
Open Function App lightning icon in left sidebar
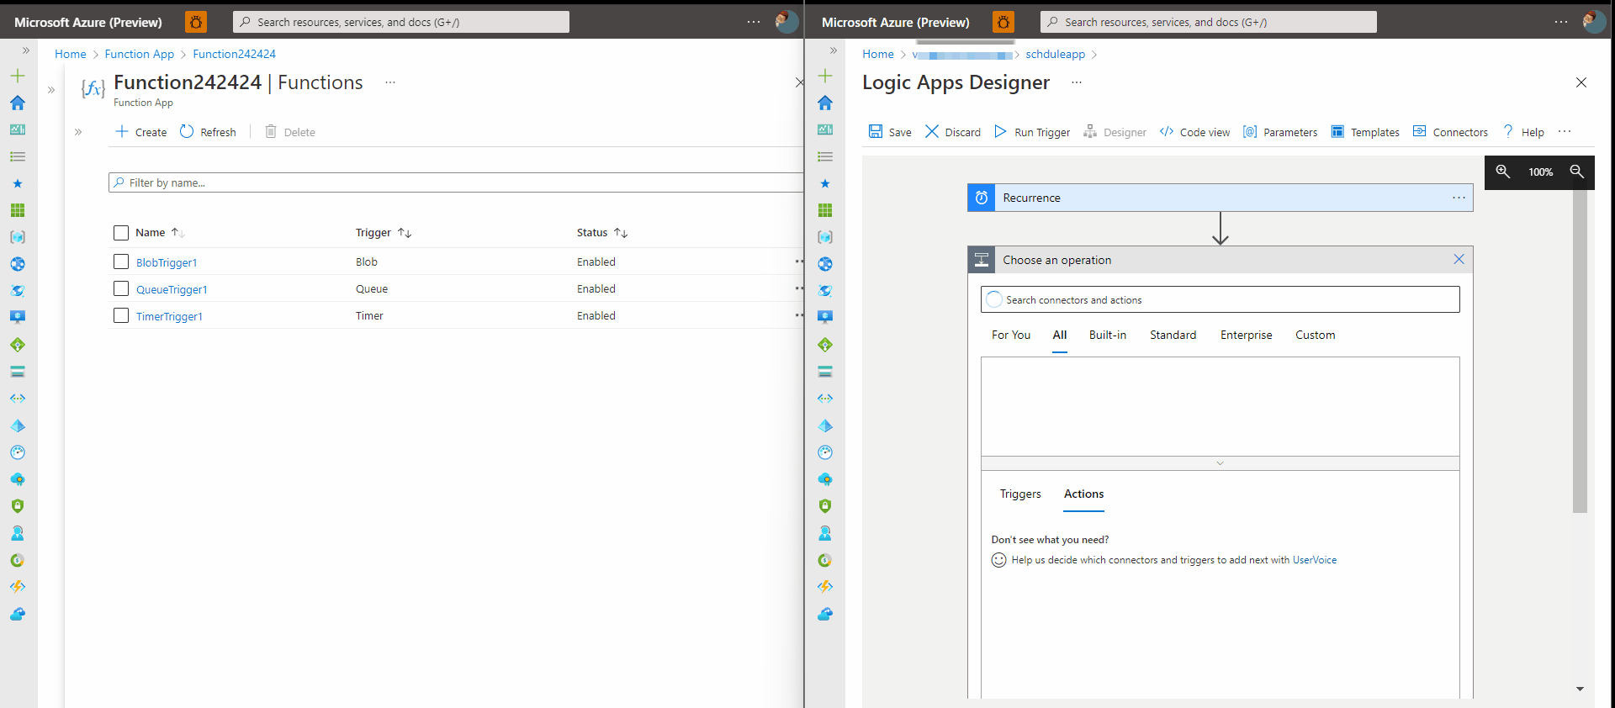(18, 587)
